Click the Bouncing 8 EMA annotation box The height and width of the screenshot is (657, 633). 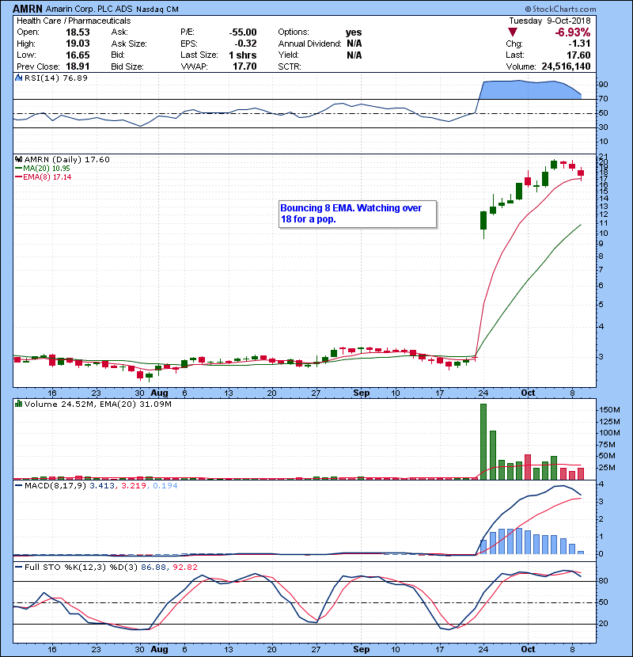click(x=358, y=214)
